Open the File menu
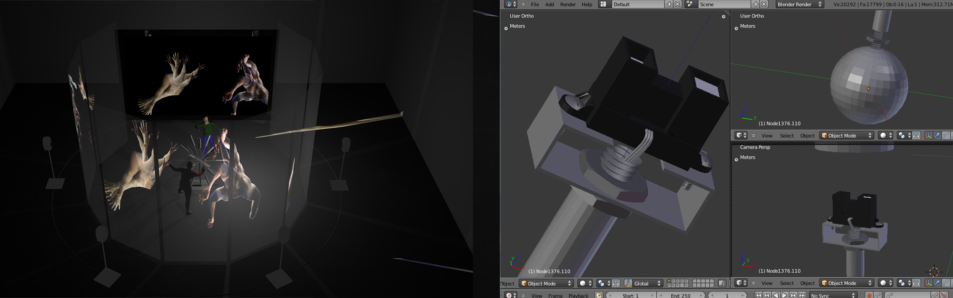 click(x=535, y=4)
